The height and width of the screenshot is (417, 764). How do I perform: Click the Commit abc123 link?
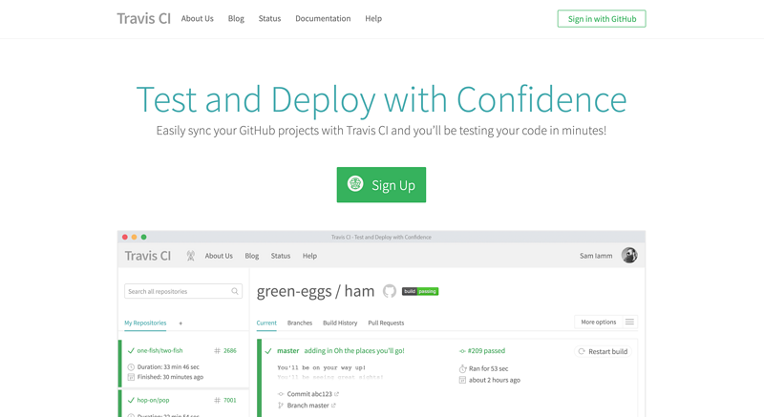pos(309,394)
